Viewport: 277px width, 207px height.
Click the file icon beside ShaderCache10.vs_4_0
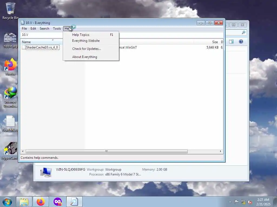tap(24, 47)
